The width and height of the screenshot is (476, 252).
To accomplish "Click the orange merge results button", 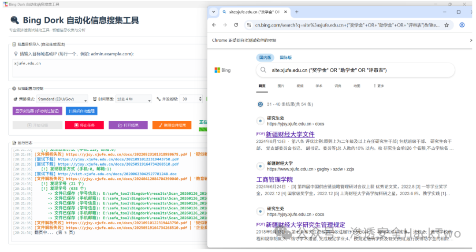I will click(x=172, y=125).
